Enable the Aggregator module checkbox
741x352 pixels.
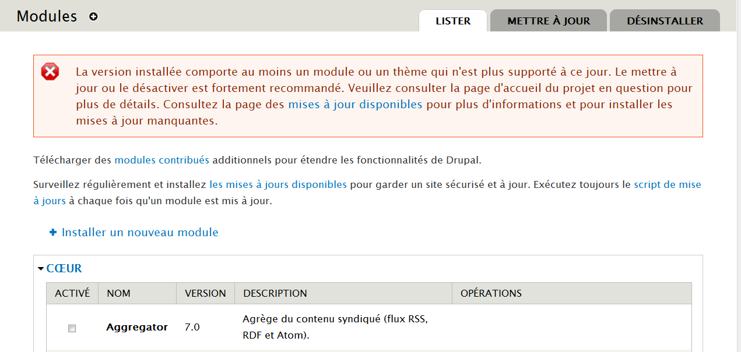click(72, 328)
